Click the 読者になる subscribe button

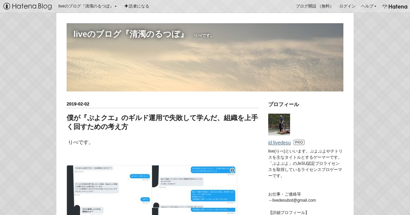[x=137, y=6]
